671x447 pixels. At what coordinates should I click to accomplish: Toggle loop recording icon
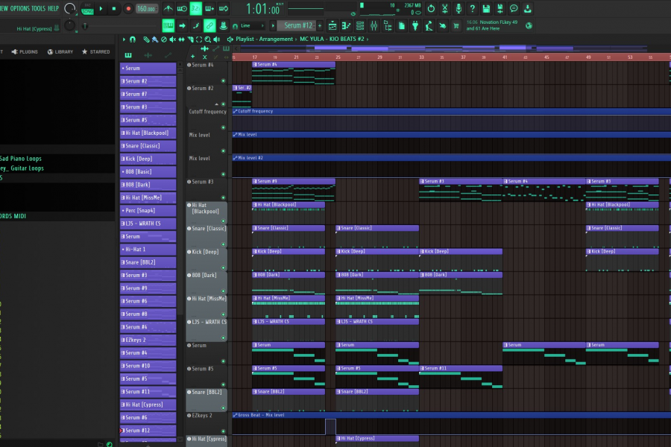point(224,8)
